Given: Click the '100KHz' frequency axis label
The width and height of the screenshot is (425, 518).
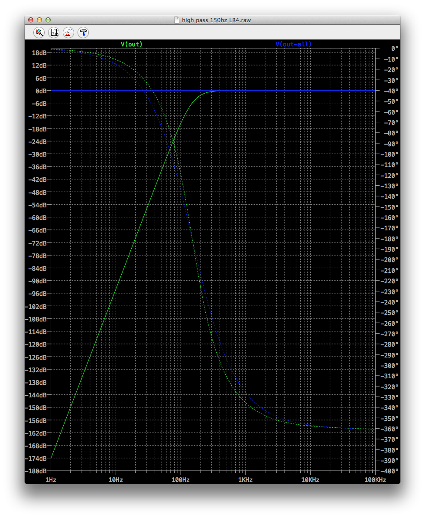Looking at the screenshot, I should click(375, 480).
